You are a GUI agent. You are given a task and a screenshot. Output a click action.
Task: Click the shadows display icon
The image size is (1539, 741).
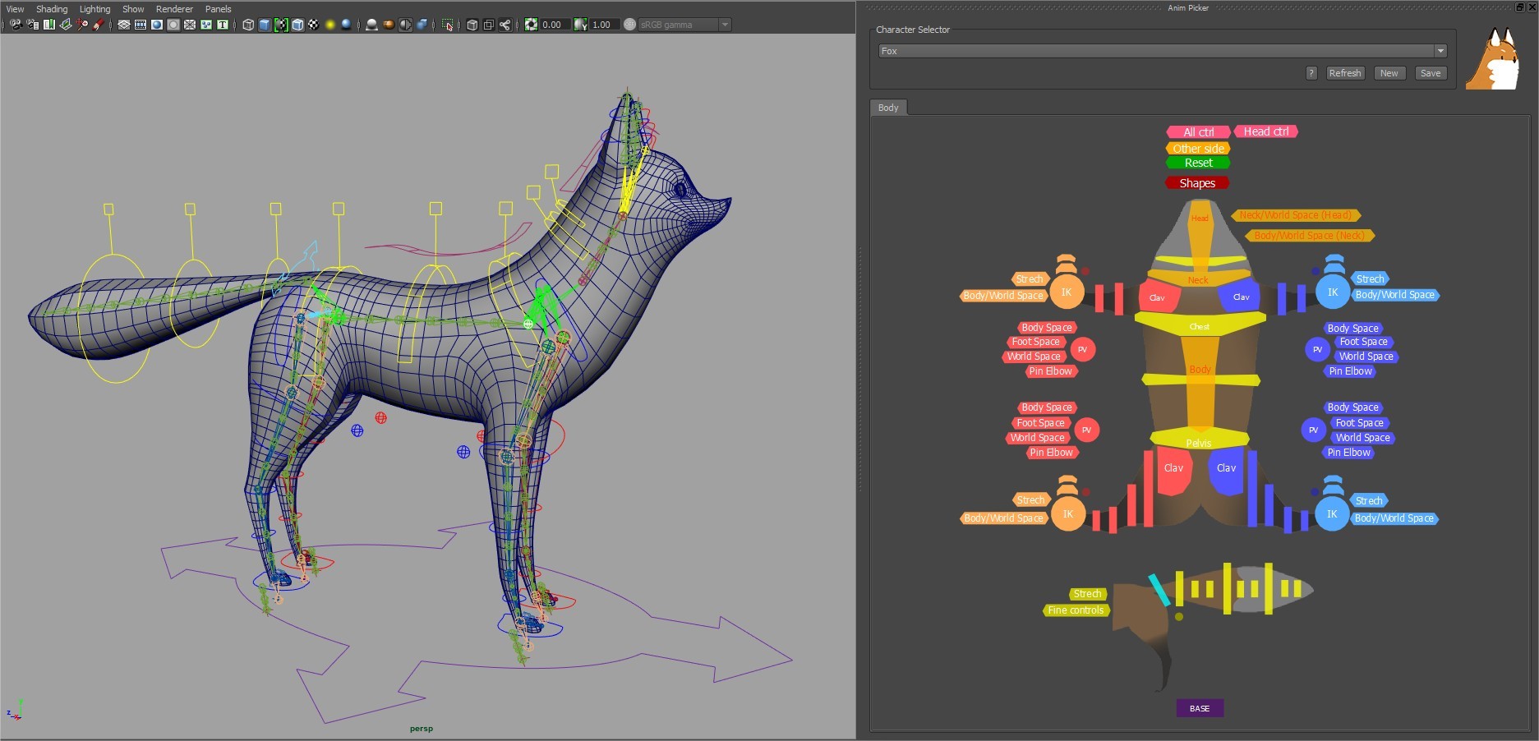tap(345, 25)
